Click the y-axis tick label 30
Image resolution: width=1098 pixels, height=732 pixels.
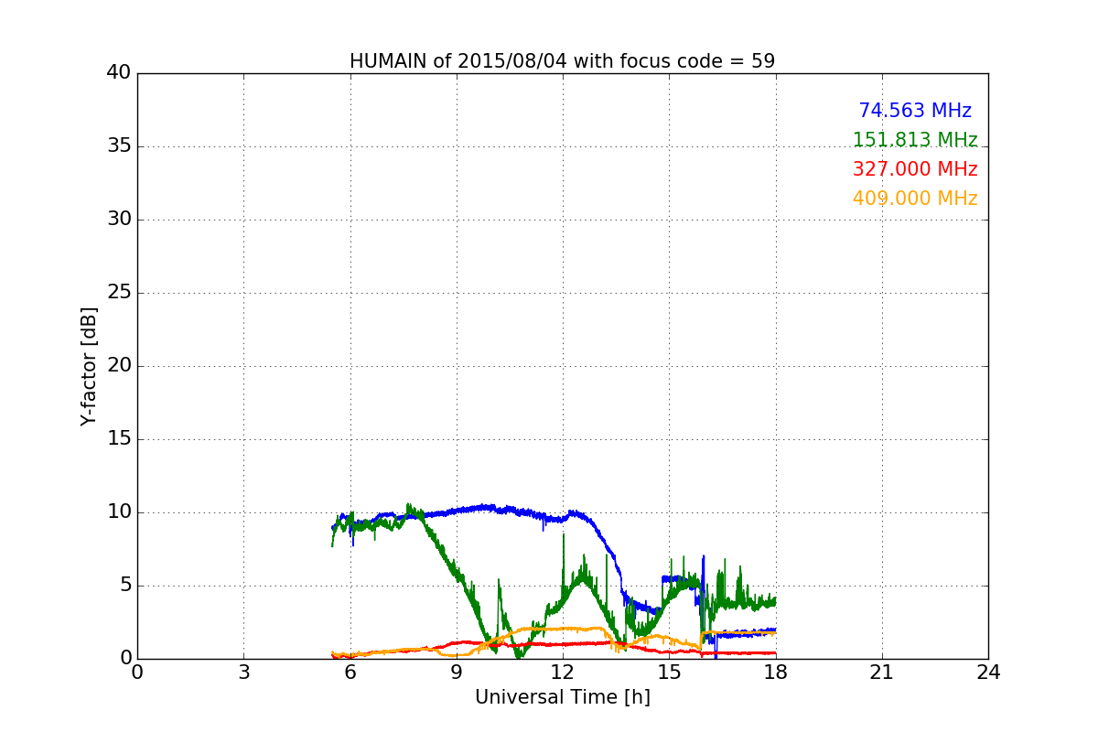coord(118,220)
